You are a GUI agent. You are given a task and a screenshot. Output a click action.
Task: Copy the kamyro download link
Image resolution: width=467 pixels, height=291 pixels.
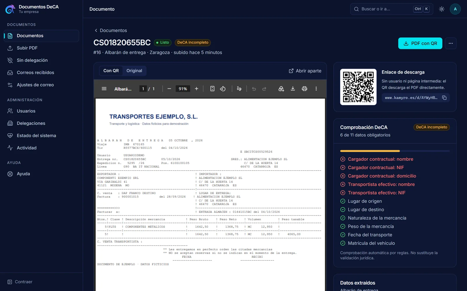[444, 98]
